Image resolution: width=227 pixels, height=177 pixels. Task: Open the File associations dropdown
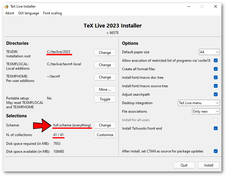[206, 111]
